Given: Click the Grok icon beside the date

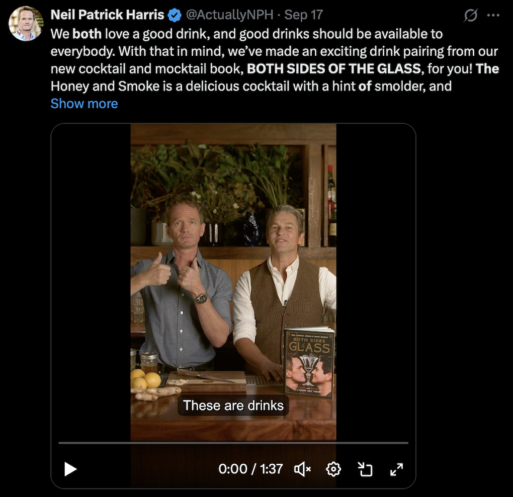Looking at the screenshot, I should [470, 16].
